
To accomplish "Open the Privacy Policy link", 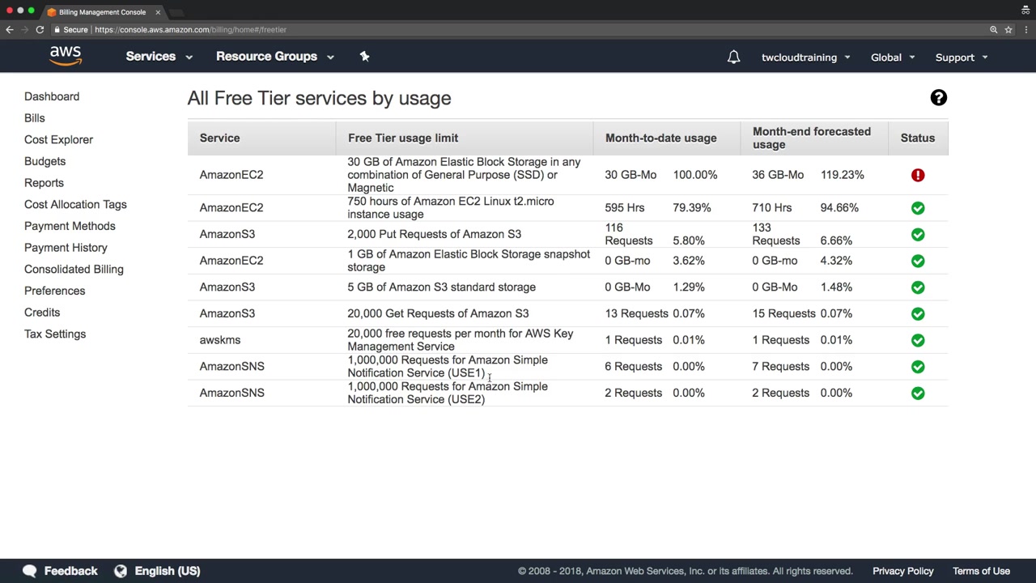I will [902, 571].
